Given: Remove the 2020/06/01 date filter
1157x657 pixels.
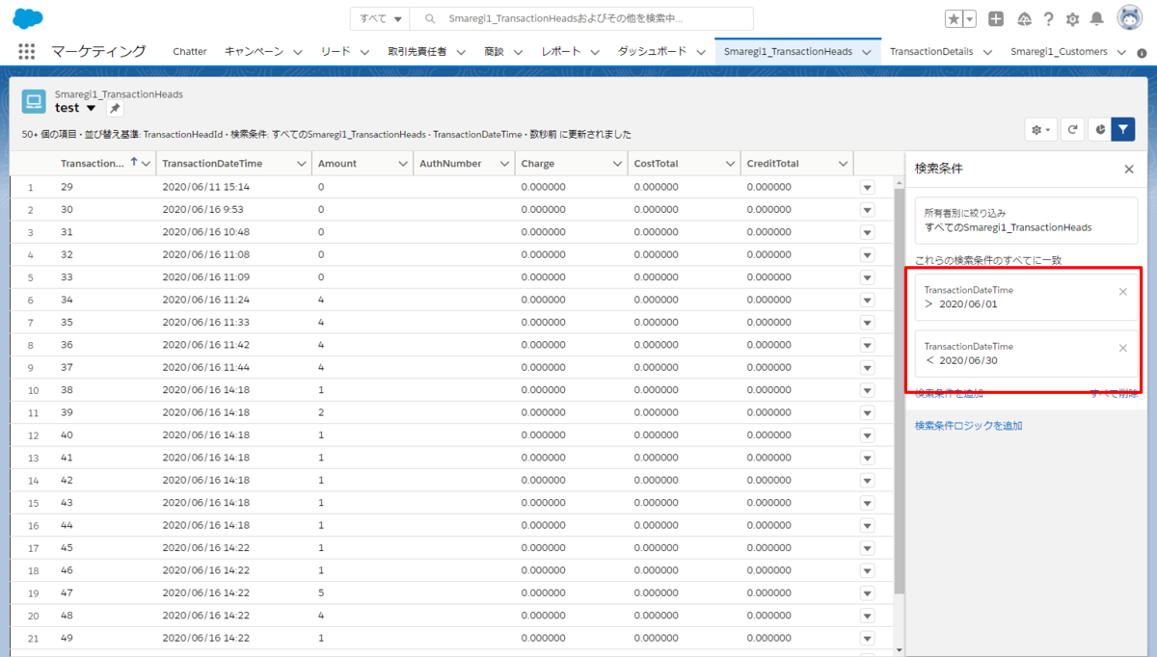Looking at the screenshot, I should pos(1122,292).
